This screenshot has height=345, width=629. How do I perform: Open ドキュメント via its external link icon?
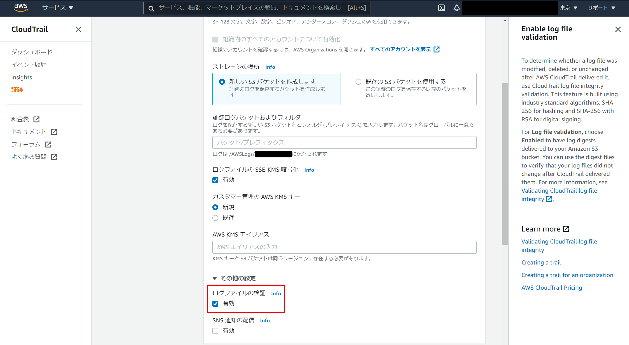54,131
